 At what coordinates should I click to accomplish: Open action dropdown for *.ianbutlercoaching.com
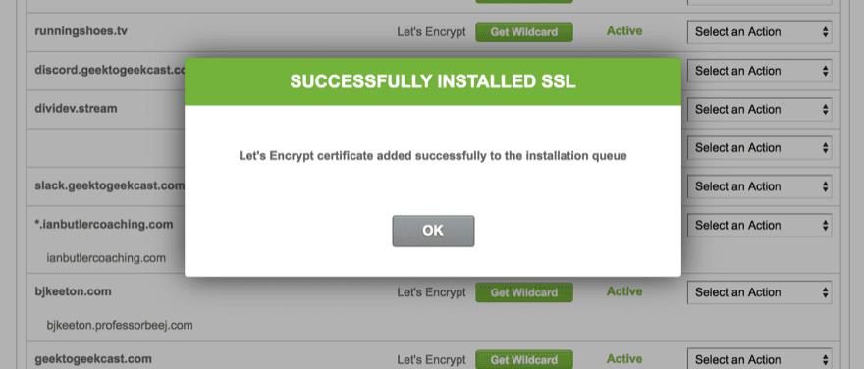[x=759, y=225]
